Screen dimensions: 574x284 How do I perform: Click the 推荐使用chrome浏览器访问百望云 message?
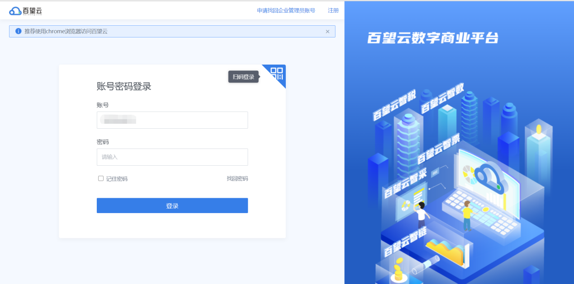66,31
